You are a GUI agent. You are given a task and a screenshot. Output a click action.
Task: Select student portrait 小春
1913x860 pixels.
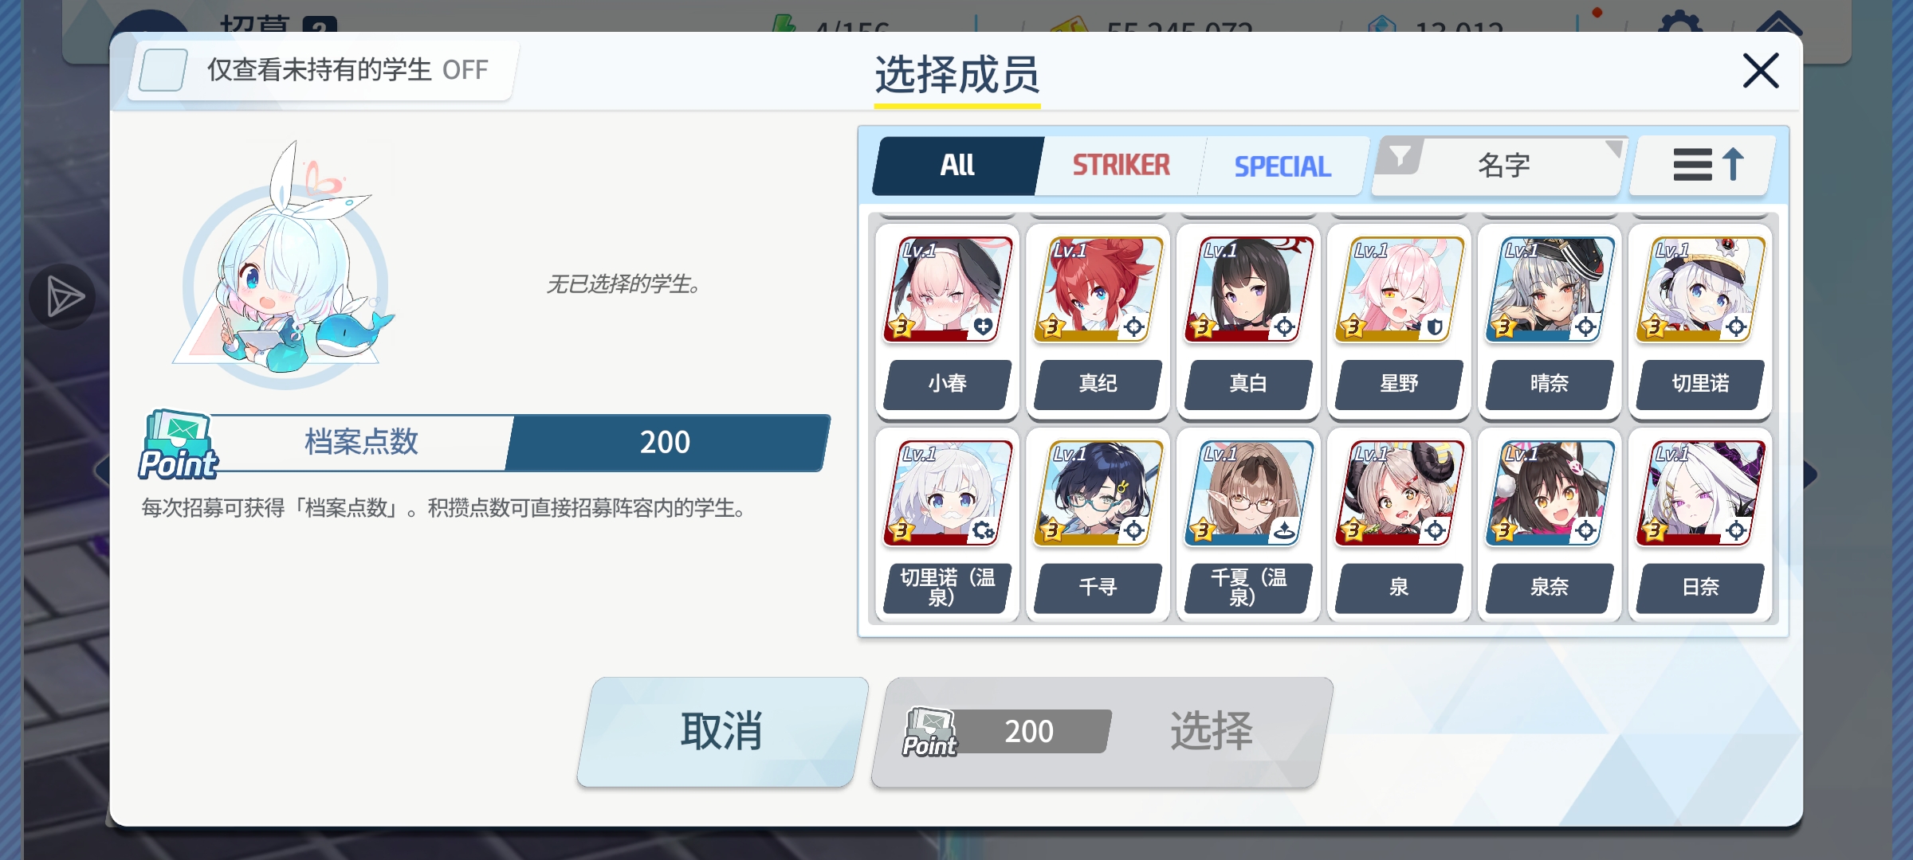(x=947, y=290)
